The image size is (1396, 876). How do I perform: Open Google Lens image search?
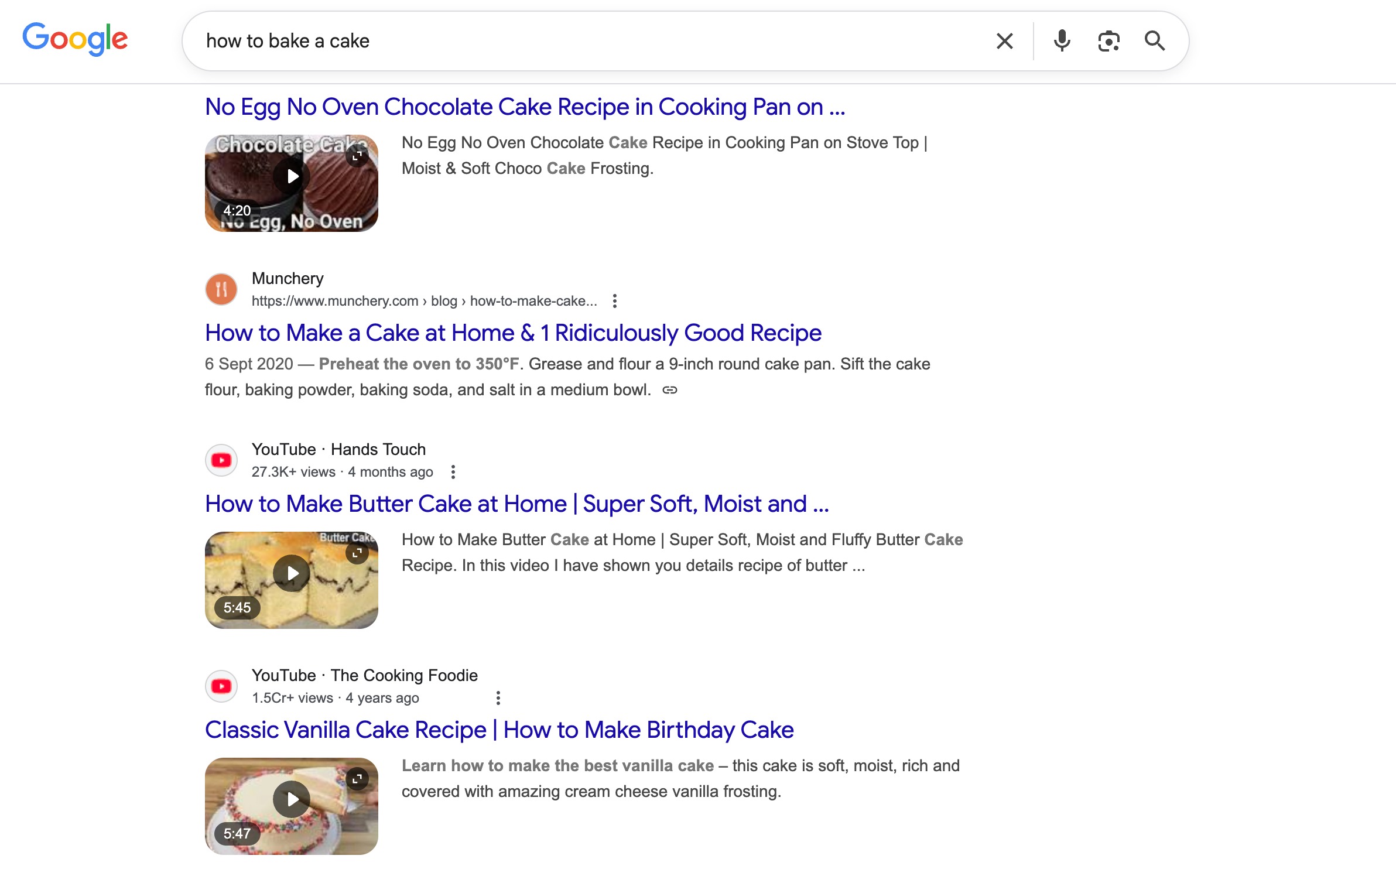1109,40
